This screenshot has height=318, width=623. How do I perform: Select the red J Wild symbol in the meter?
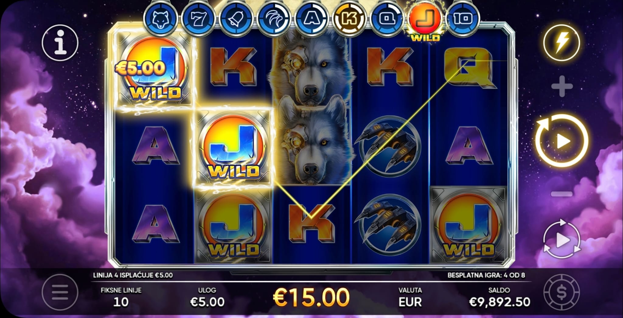coord(426,21)
